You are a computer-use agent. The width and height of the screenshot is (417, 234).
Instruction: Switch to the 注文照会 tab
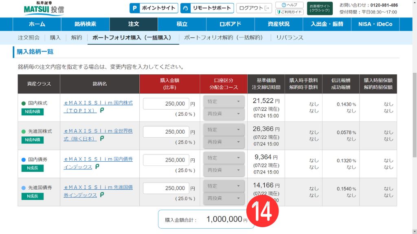pos(29,38)
